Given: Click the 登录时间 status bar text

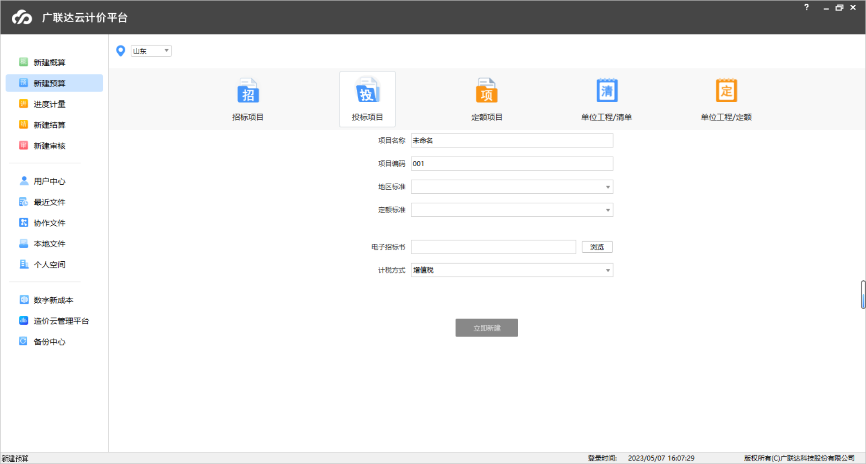Looking at the screenshot, I should click(602, 458).
